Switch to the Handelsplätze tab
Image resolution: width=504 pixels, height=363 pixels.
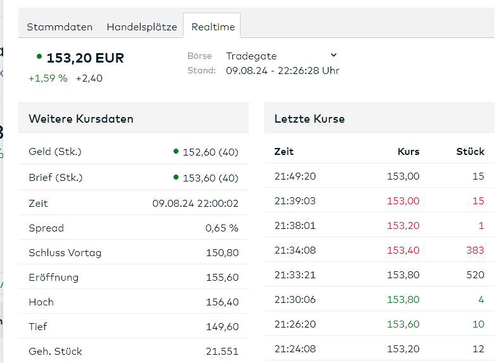pos(142,27)
